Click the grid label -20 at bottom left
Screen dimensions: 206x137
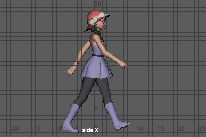point(15,129)
